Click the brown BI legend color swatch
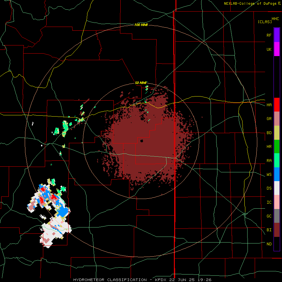 pos(277,230)
